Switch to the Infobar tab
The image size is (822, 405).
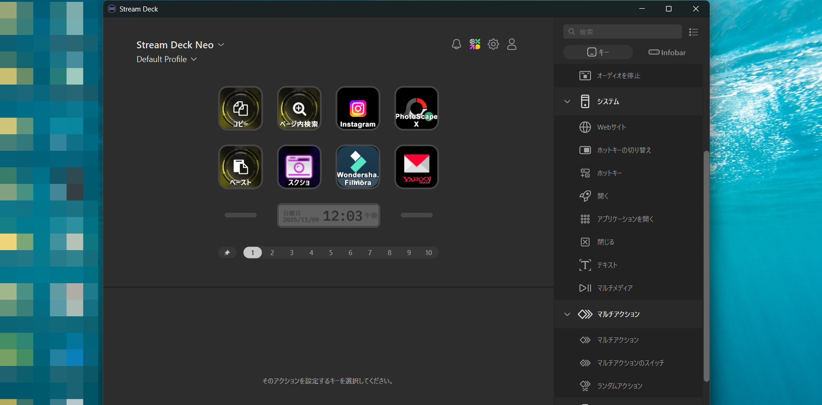tap(667, 52)
